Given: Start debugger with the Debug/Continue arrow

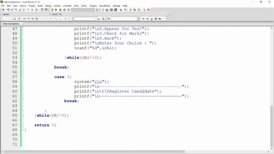Looking at the screenshot, I should click(3, 10).
